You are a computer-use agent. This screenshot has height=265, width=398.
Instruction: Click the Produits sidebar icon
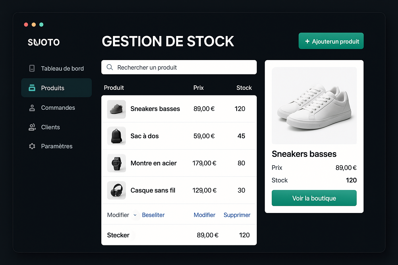coord(32,88)
